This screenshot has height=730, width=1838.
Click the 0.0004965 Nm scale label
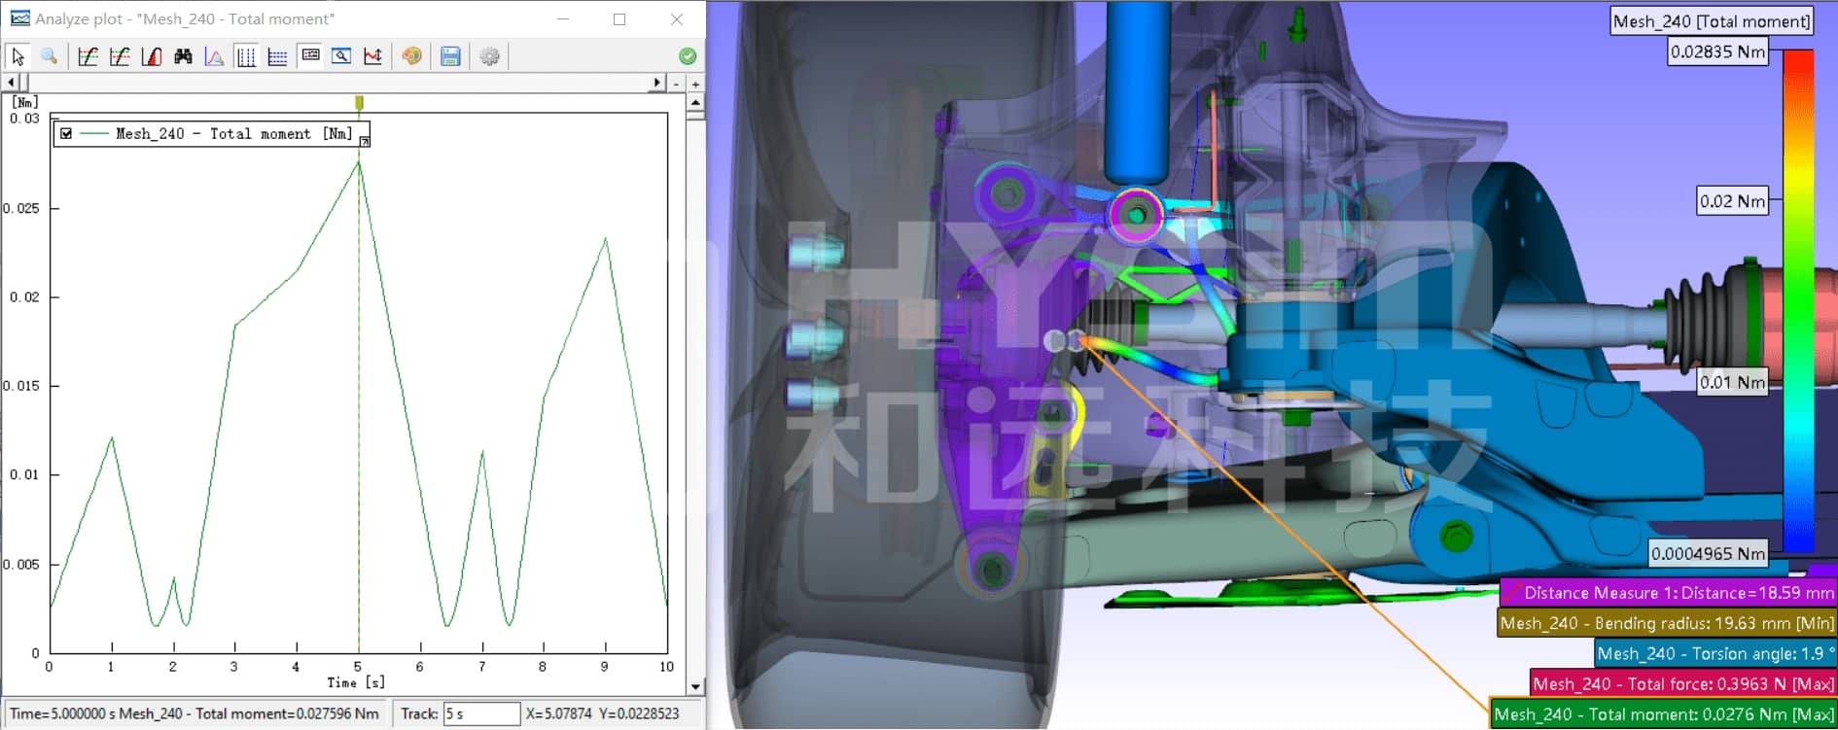[1708, 553]
